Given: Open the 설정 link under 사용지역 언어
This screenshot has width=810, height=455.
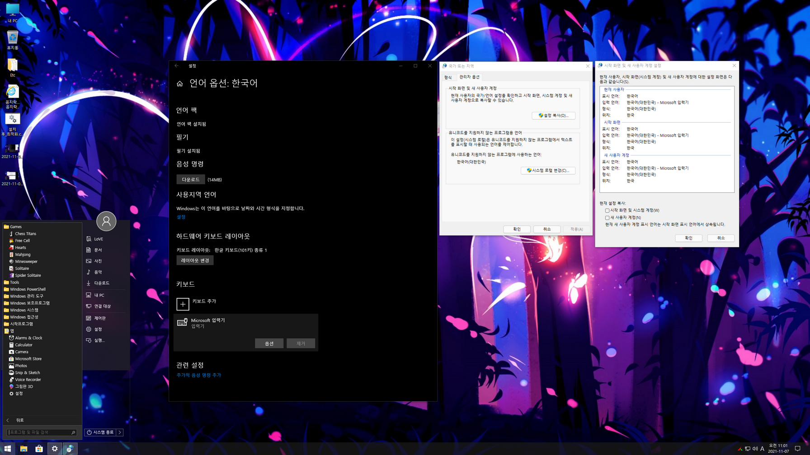Looking at the screenshot, I should coord(181,217).
